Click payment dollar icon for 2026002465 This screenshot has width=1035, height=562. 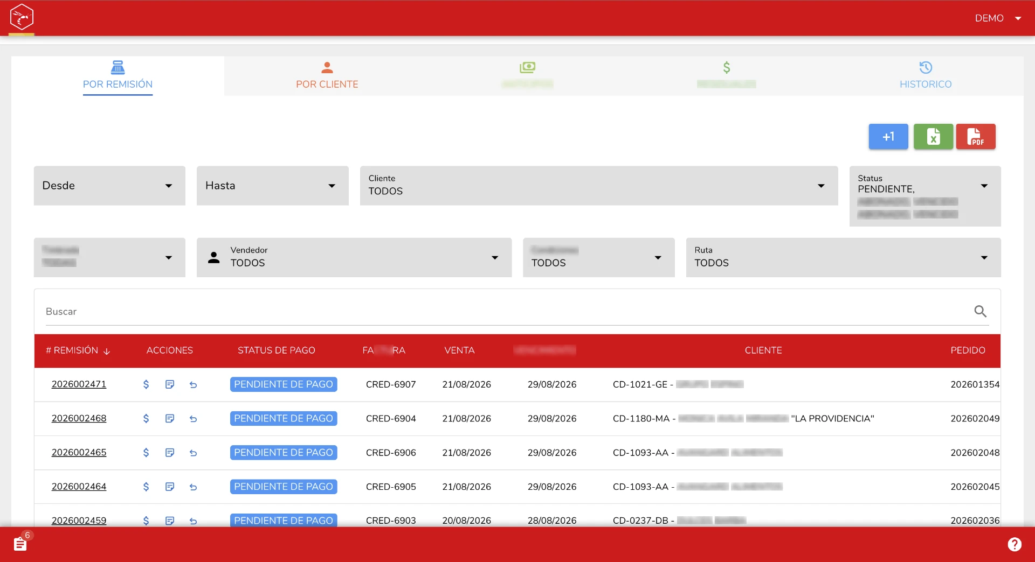[x=146, y=453]
